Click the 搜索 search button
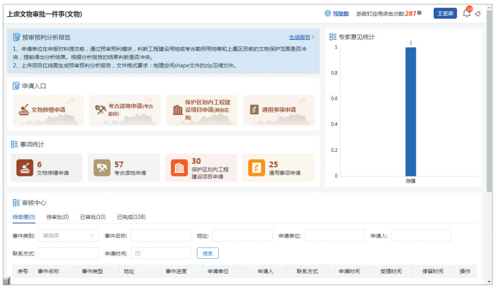Screen dimensions: 496x291 [208, 253]
